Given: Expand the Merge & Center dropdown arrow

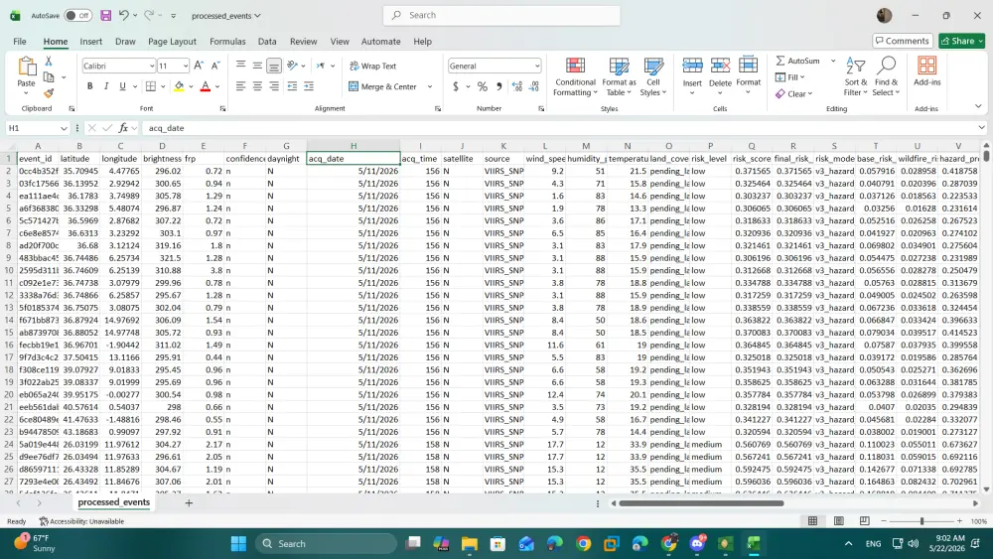Looking at the screenshot, I should 430,86.
